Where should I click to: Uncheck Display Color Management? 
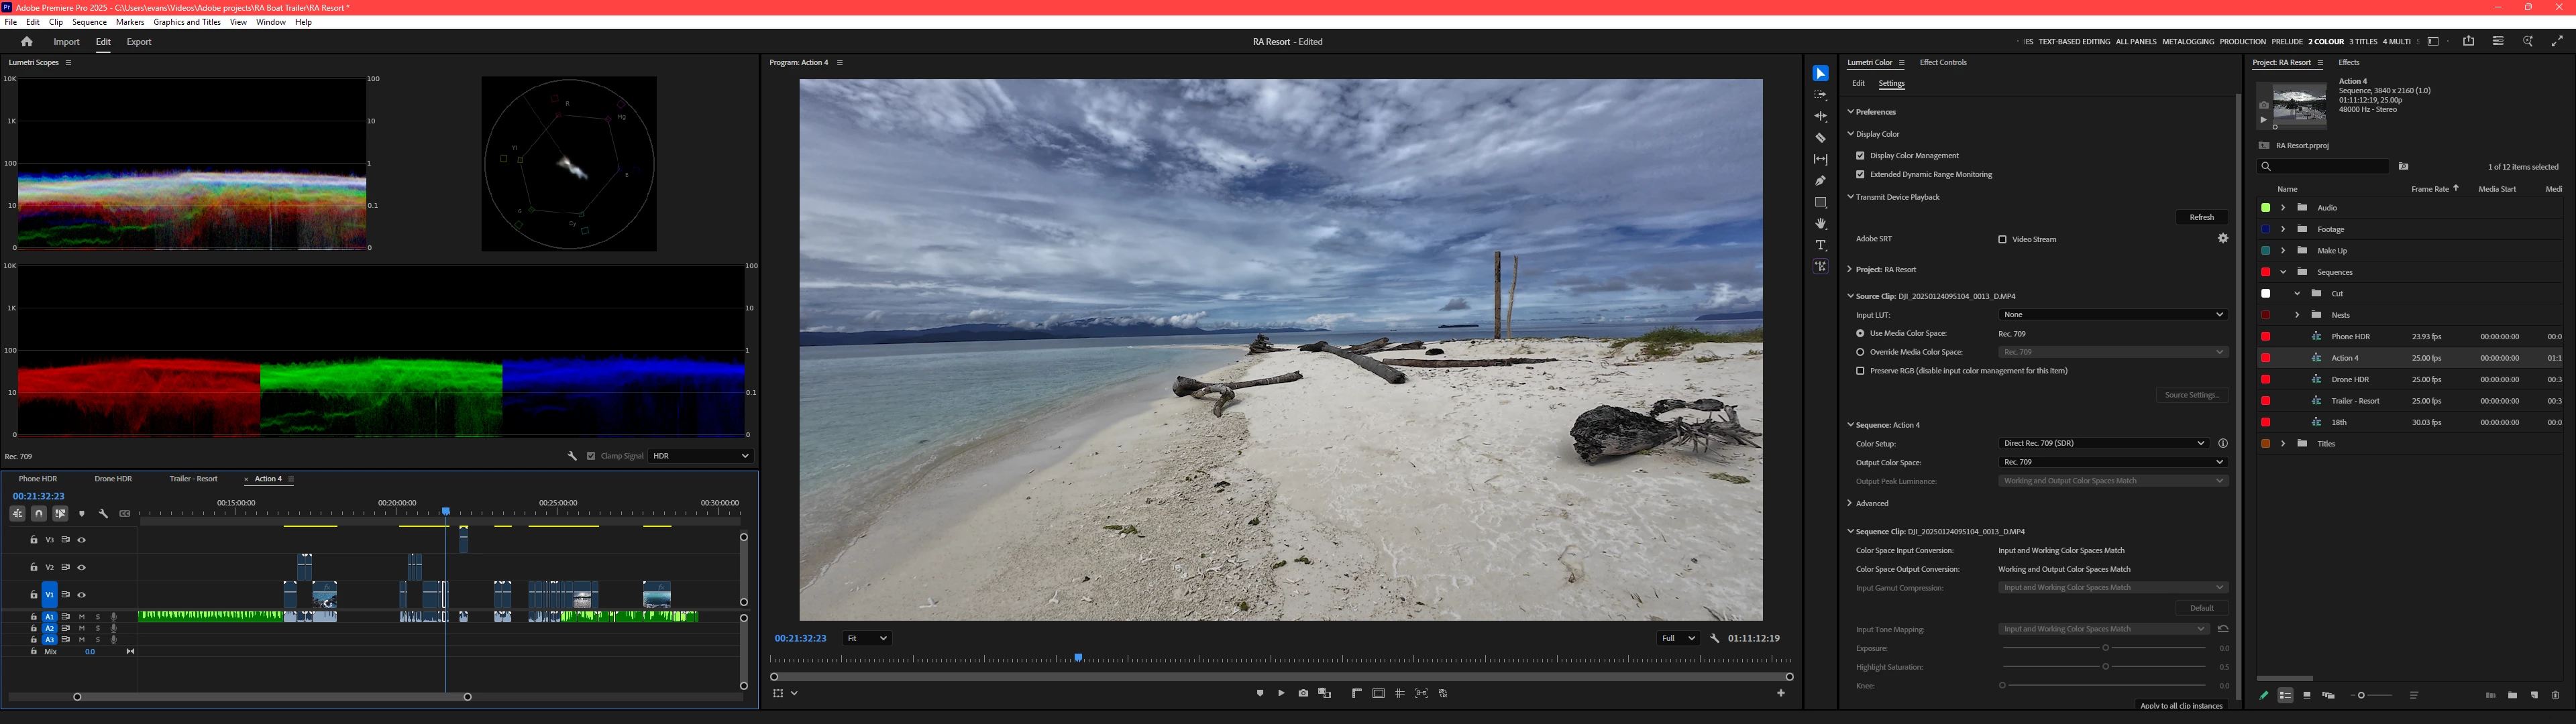pos(1860,155)
